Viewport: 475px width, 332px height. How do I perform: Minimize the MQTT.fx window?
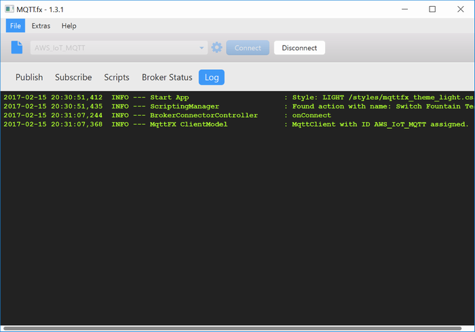point(404,9)
